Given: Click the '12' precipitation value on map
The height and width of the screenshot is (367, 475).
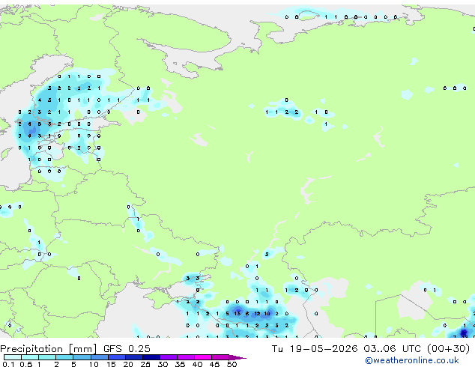Looking at the screenshot, I should click(x=257, y=313).
